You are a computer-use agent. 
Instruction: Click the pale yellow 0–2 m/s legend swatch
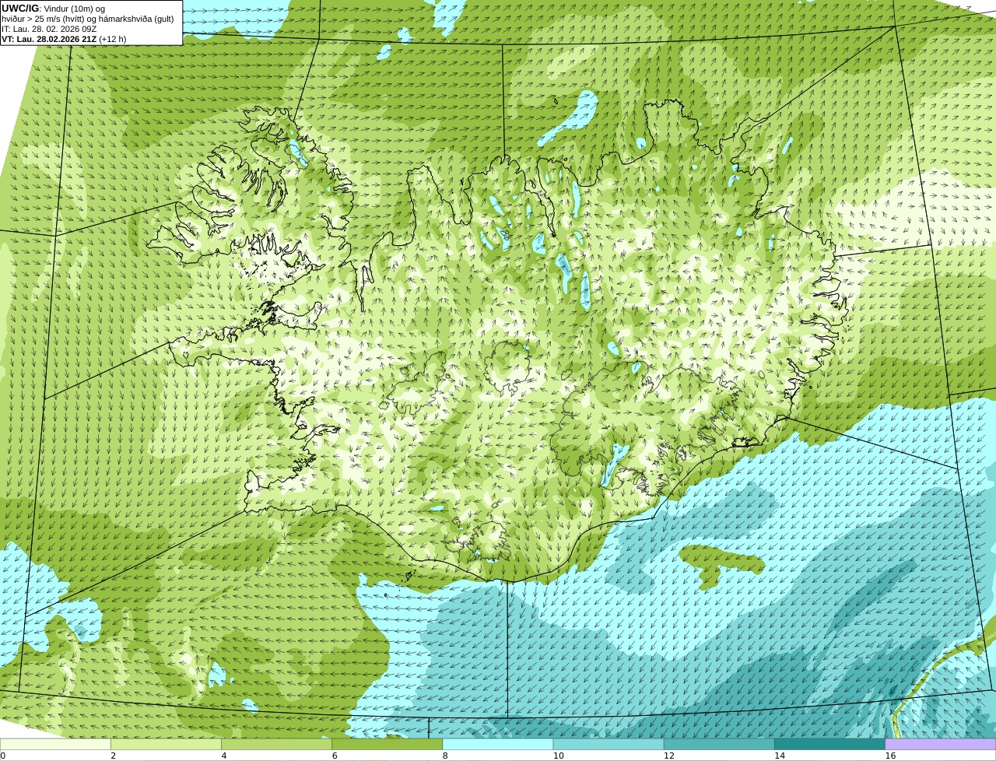(x=55, y=744)
